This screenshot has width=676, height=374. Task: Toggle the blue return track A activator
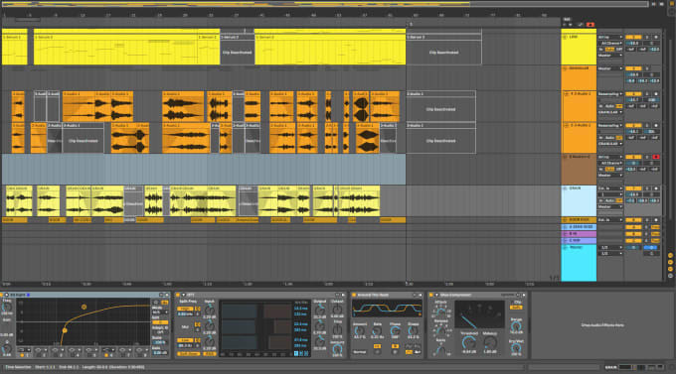click(633, 227)
